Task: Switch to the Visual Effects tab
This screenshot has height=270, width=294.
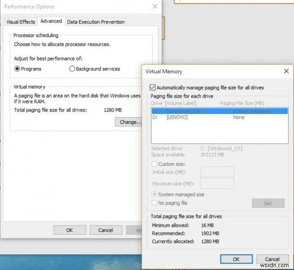Action: [21, 22]
